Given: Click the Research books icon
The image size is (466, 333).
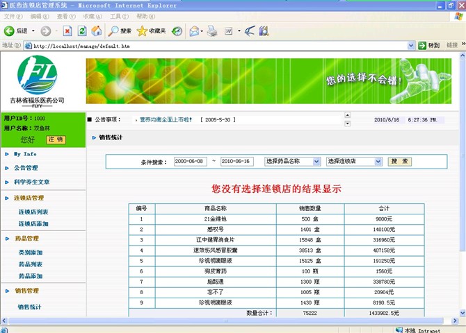Looking at the screenshot, I should [264, 31].
